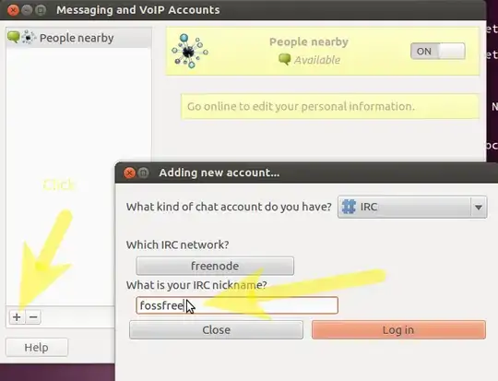Viewport: 498px width, 381px height.
Task: Choose IRC network via freenode button
Action: 215,266
